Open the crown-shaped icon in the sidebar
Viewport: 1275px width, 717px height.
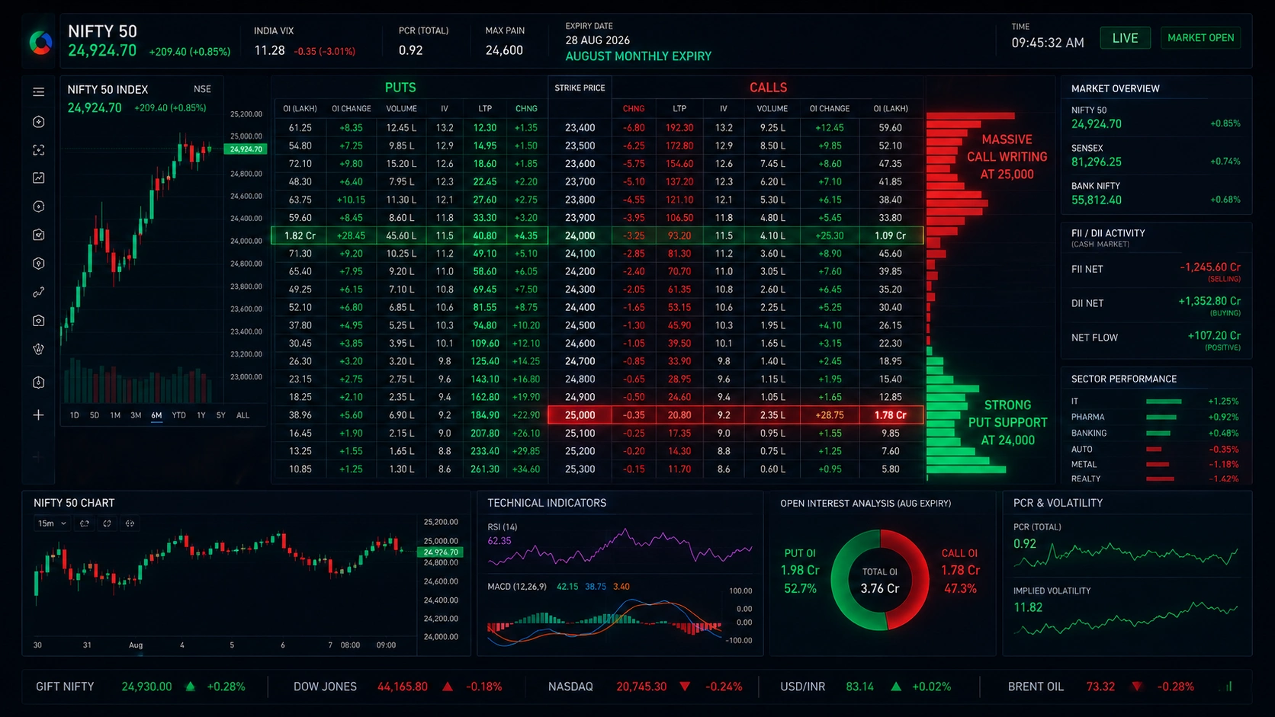38,349
